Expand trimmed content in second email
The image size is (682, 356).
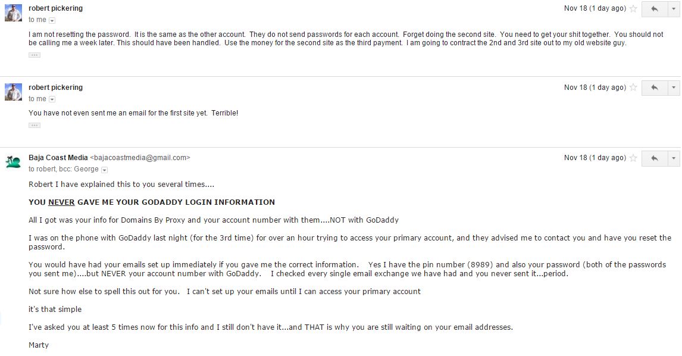[35, 125]
